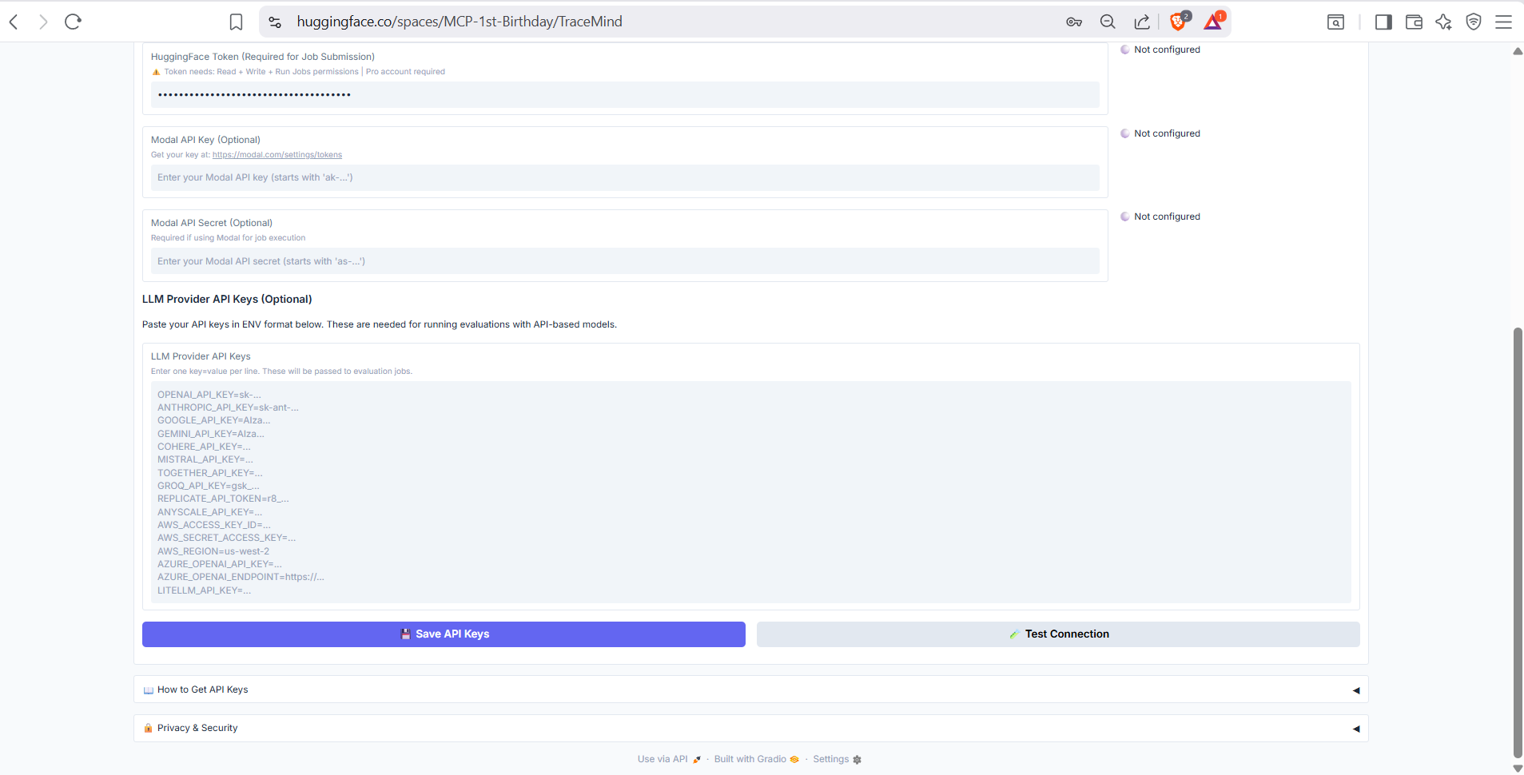1524x775 pixels.
Task: Open Built with Gradio link
Action: 756,759
